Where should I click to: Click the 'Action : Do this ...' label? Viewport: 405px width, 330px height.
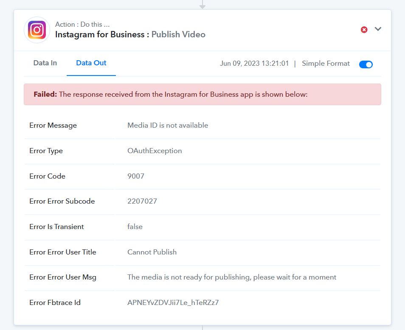82,24
